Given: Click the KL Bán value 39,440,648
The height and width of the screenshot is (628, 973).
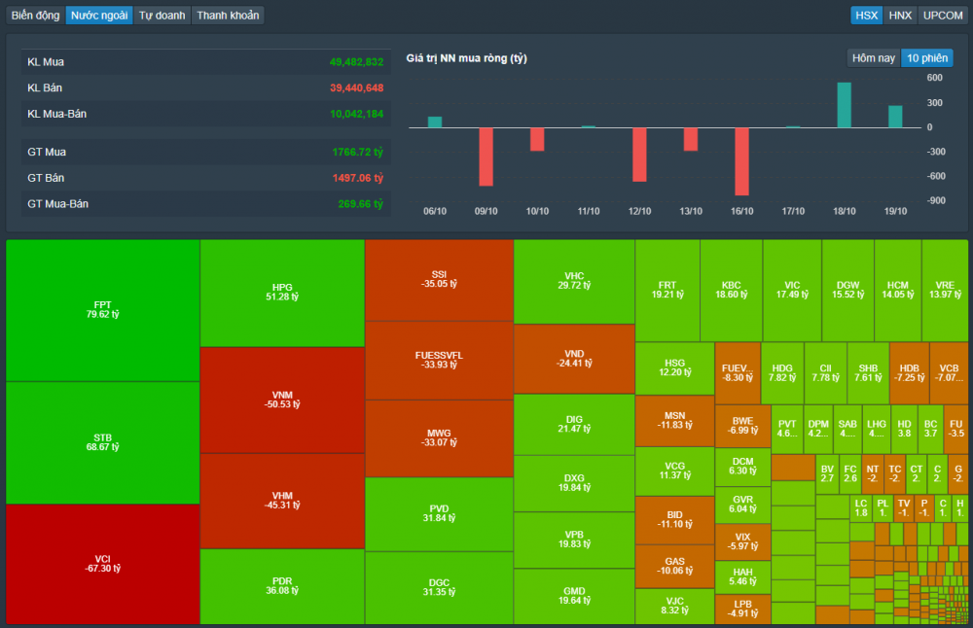Looking at the screenshot, I should (356, 88).
